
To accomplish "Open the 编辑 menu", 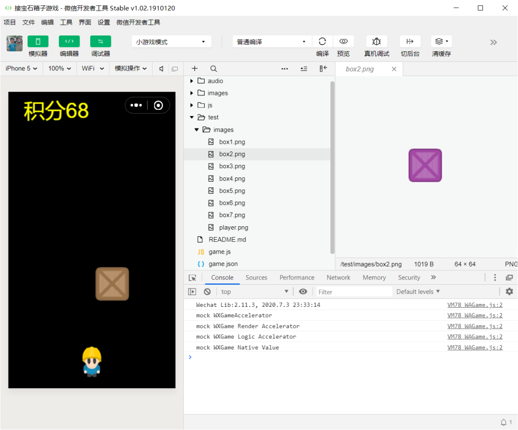I will (x=47, y=23).
